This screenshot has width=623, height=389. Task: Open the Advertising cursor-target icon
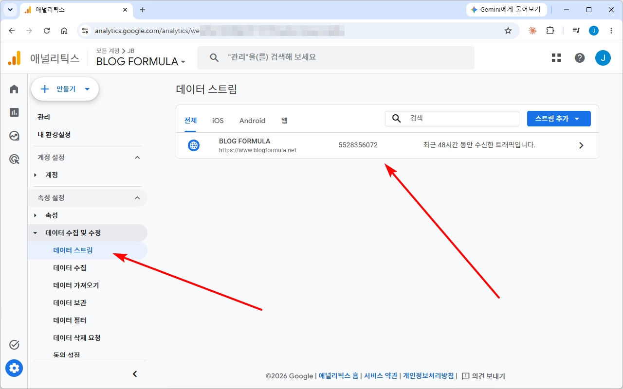tap(14, 159)
